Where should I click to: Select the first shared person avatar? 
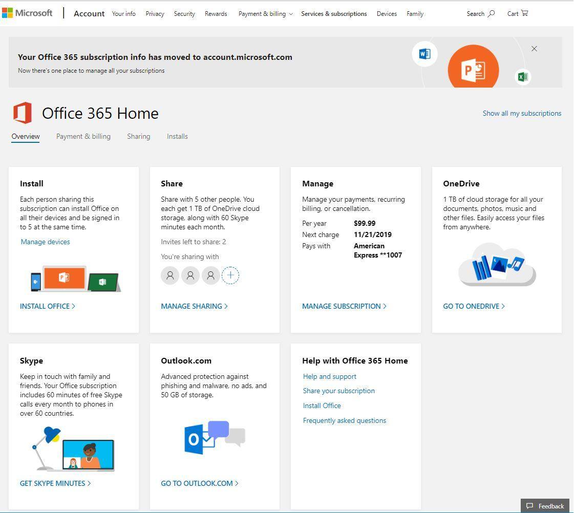pos(170,275)
